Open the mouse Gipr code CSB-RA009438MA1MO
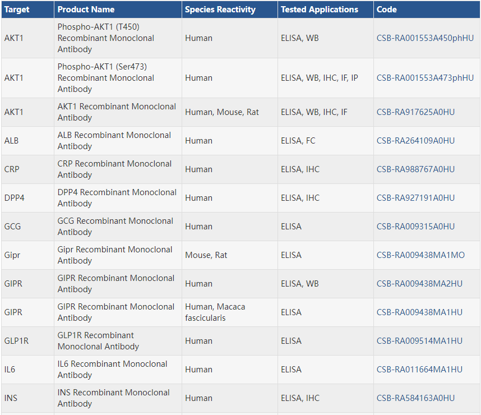Image resolution: width=481 pixels, height=415 pixels. click(x=420, y=255)
